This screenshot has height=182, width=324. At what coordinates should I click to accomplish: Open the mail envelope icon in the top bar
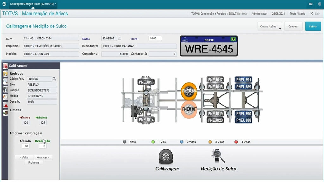coord(311,4)
